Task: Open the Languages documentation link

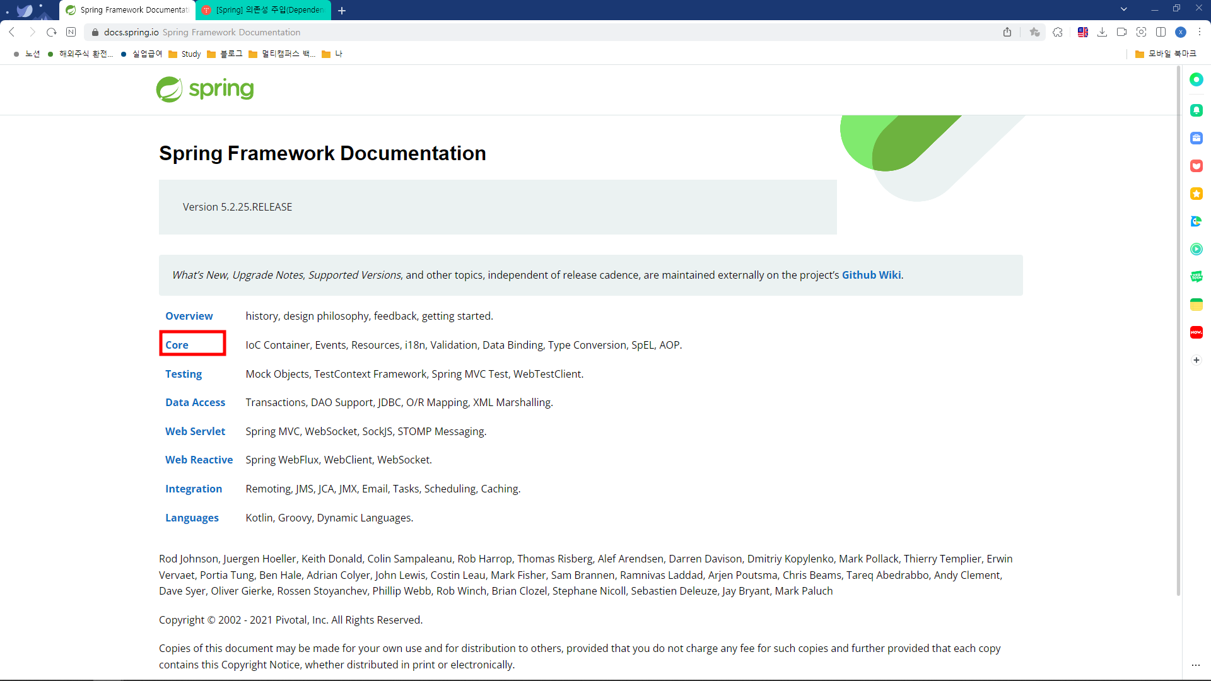Action: click(192, 518)
